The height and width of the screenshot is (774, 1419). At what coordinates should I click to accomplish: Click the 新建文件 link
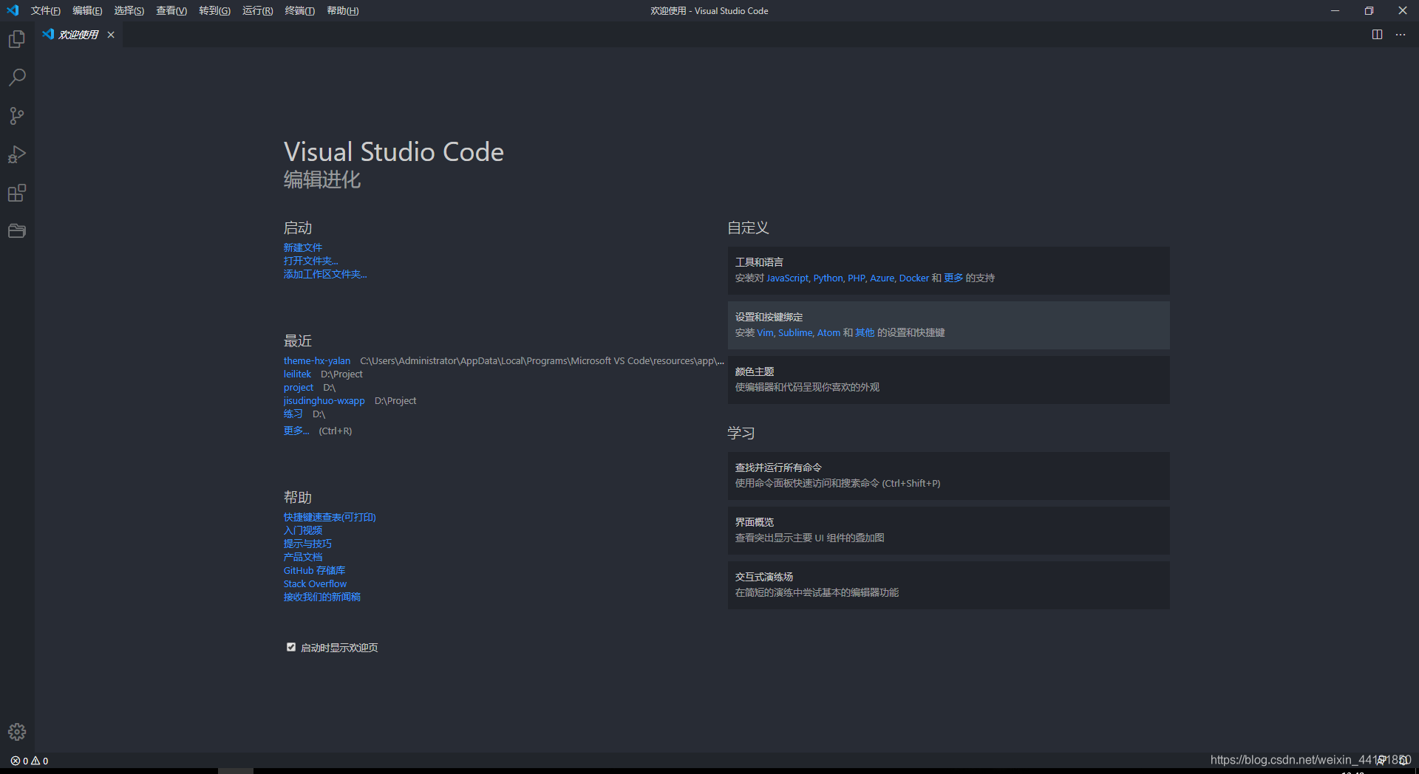coord(302,247)
